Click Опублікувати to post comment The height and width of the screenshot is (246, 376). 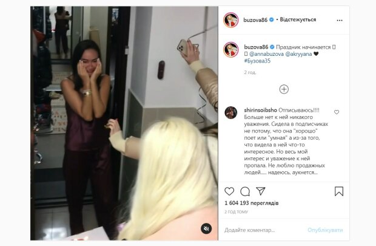[x=325, y=230]
